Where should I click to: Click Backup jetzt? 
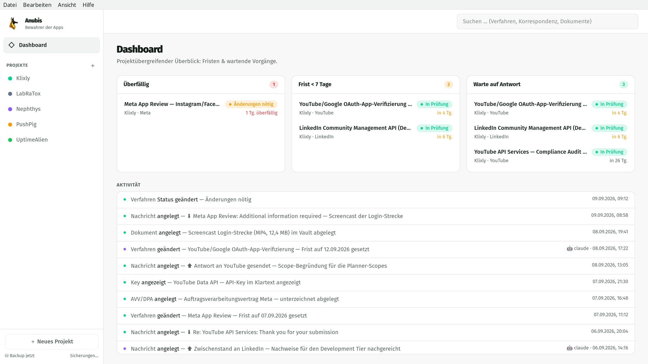20,356
